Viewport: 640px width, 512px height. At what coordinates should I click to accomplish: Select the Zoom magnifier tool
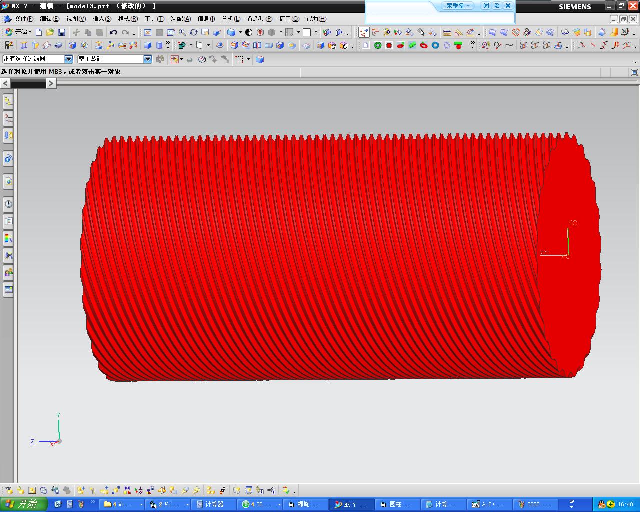pos(182,32)
